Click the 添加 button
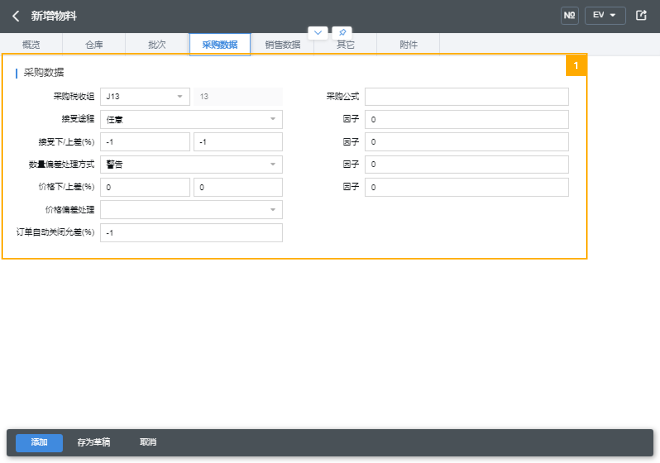Viewport: 660px width, 463px height. click(x=39, y=442)
